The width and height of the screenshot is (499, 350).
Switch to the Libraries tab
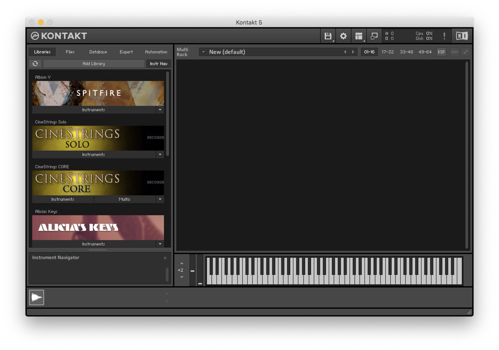tap(42, 52)
